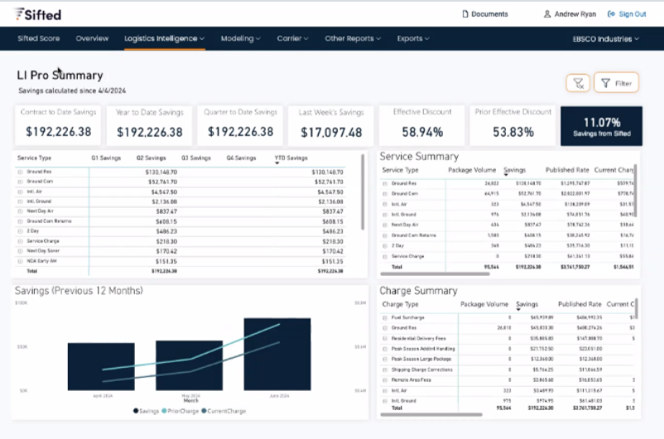Image resolution: width=664 pixels, height=439 pixels.
Task: Click the Sign Out link
Action: 633,14
